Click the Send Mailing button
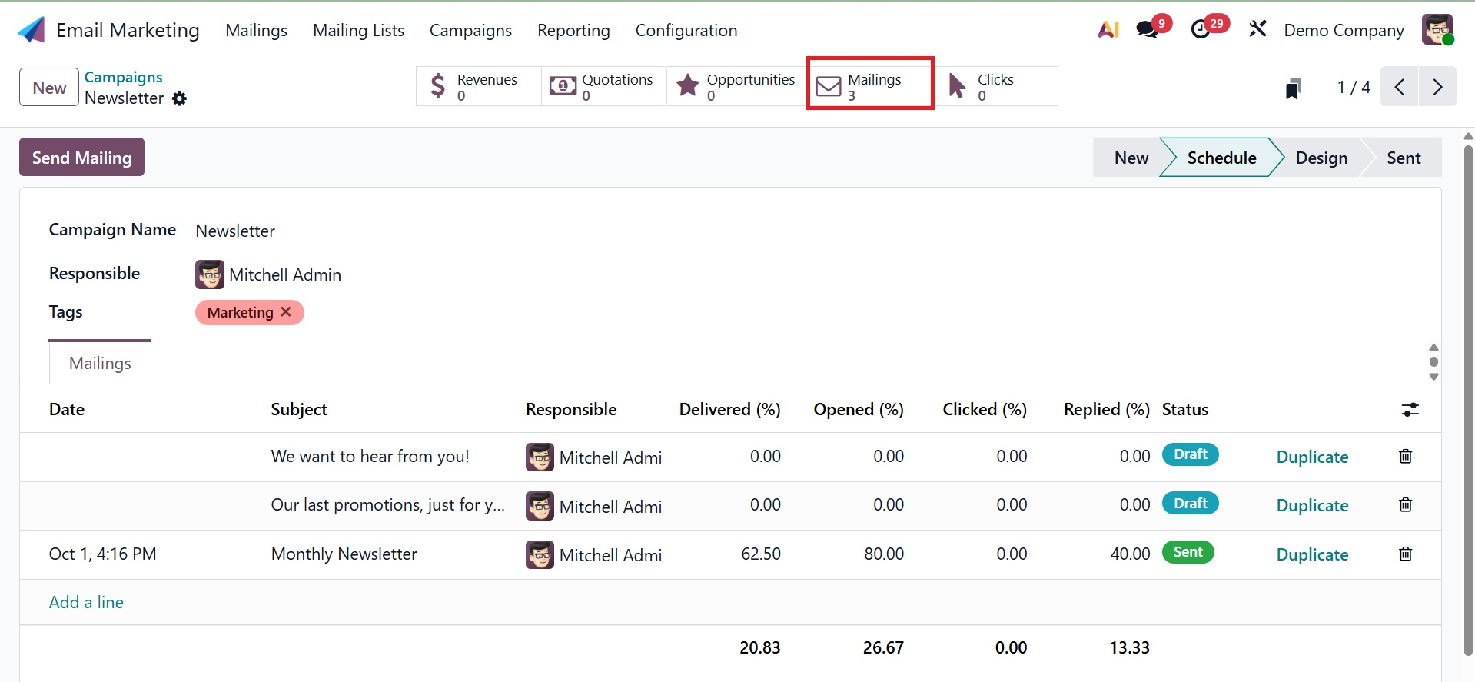Viewport: 1475px width, 682px height. [x=81, y=158]
